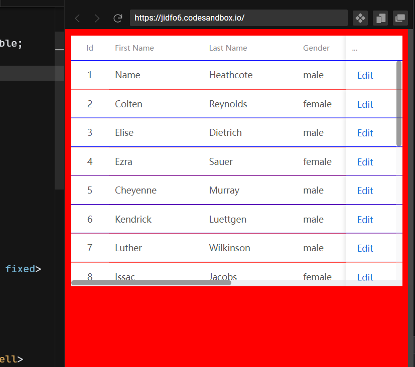Select the cell 'Dietrich'

(225, 133)
